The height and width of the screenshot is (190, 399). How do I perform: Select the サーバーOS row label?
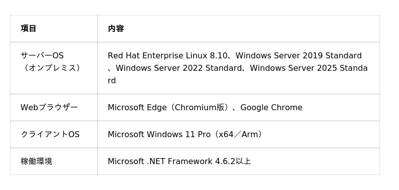coord(42,55)
